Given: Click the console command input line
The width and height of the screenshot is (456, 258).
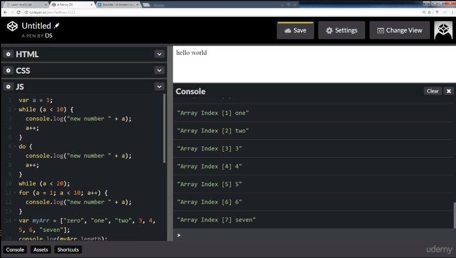Looking at the screenshot, I should click(x=313, y=235).
